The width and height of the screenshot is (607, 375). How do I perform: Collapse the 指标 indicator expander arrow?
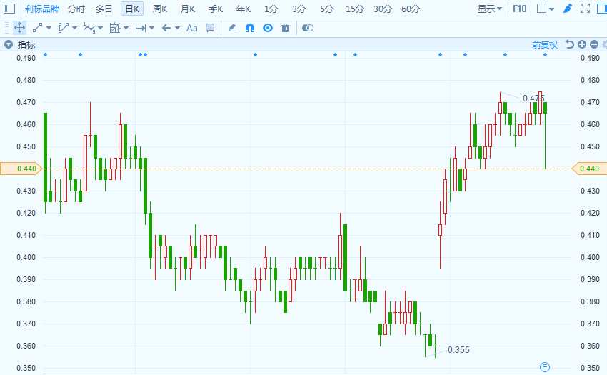[9, 44]
